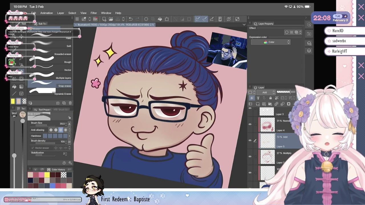Screen dimensions: 365x205
Task: Toggle snap to grid icon
Action: pos(212,19)
